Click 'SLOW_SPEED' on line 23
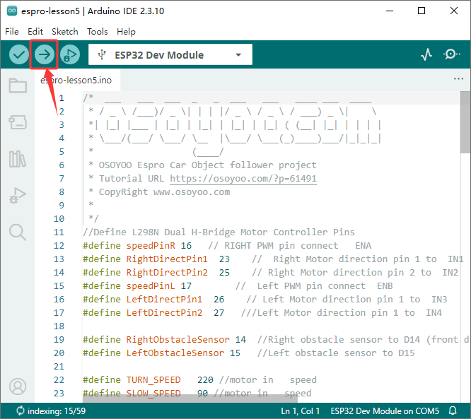471x419 pixels. click(153, 393)
